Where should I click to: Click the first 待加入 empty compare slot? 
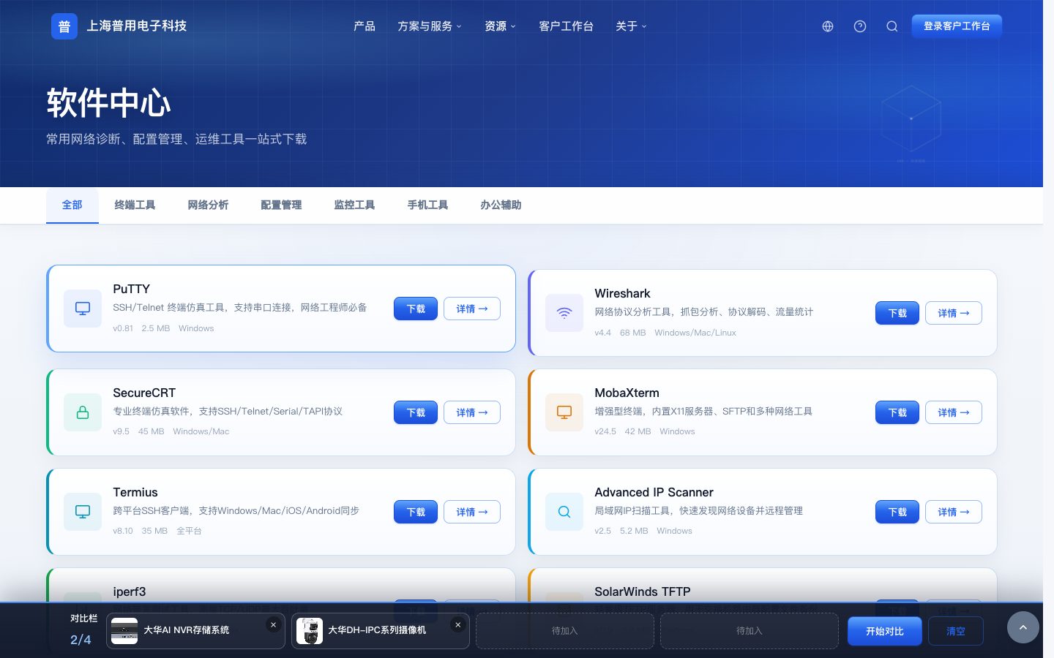click(564, 631)
